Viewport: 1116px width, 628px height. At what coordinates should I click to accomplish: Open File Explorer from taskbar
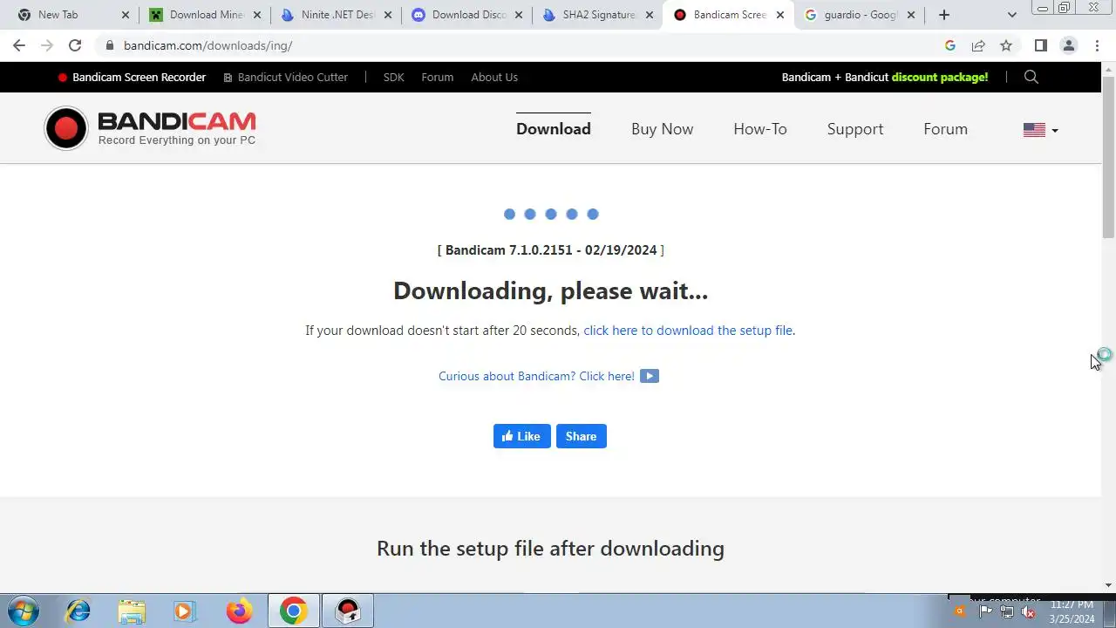point(132,611)
